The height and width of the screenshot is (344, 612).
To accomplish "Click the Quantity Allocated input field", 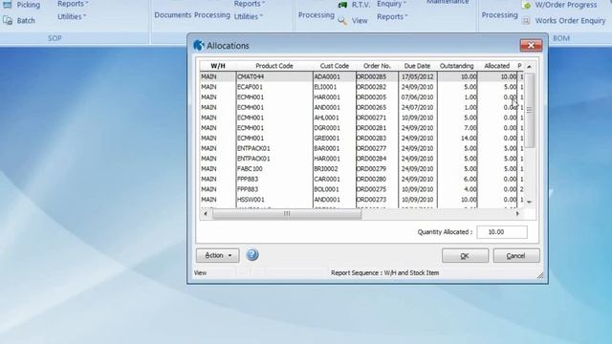I will (501, 232).
